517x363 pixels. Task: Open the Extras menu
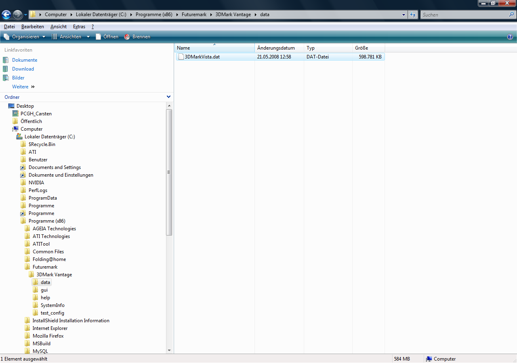click(79, 27)
